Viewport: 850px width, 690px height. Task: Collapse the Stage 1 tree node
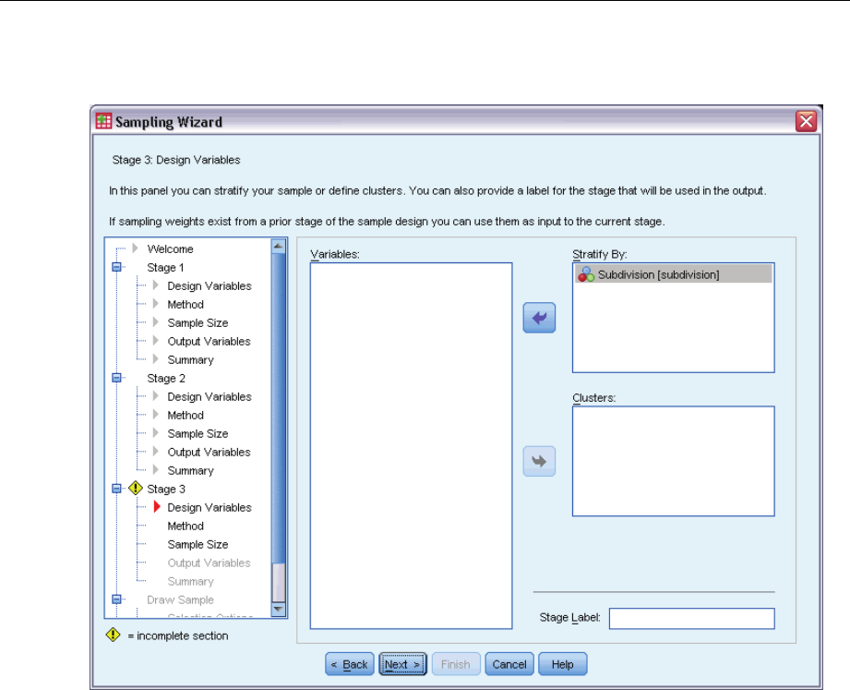tap(116, 267)
